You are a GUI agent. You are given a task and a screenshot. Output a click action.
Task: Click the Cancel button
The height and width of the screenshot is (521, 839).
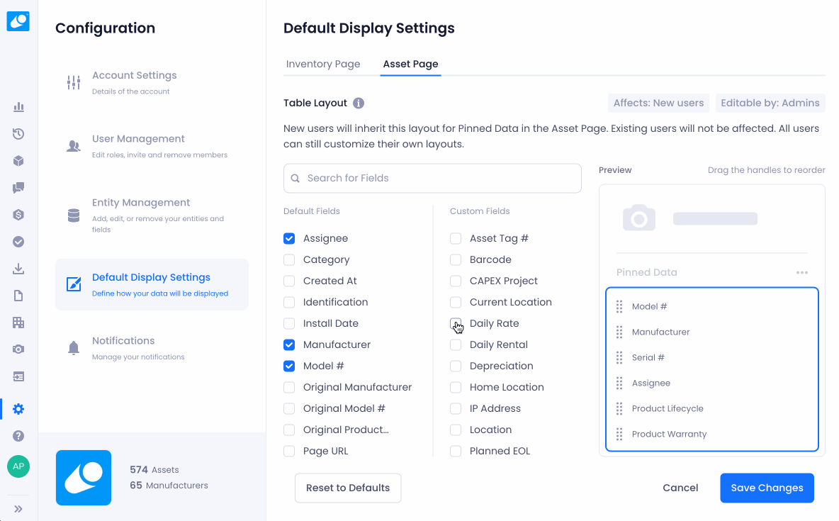click(680, 488)
